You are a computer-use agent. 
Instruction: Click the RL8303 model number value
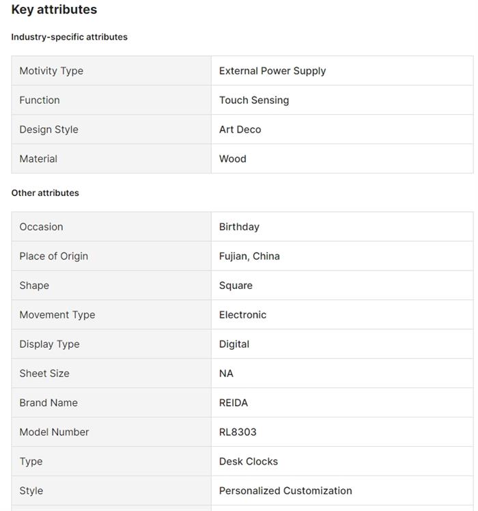(238, 432)
